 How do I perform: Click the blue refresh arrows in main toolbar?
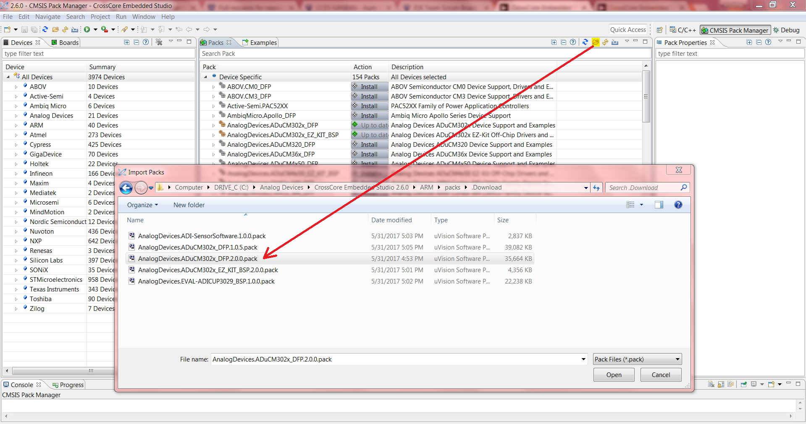tap(45, 29)
